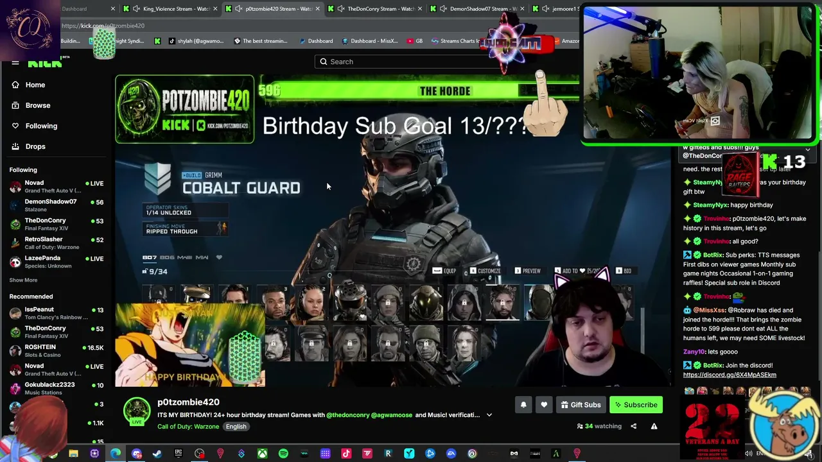Viewport: 822px width, 462px height.
Task: Open recommended channel ROSHTEIN
Action: pos(56,351)
